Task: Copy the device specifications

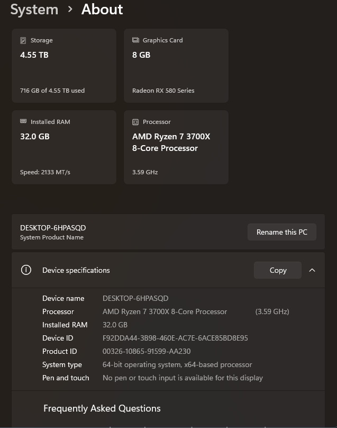Action: [278, 270]
